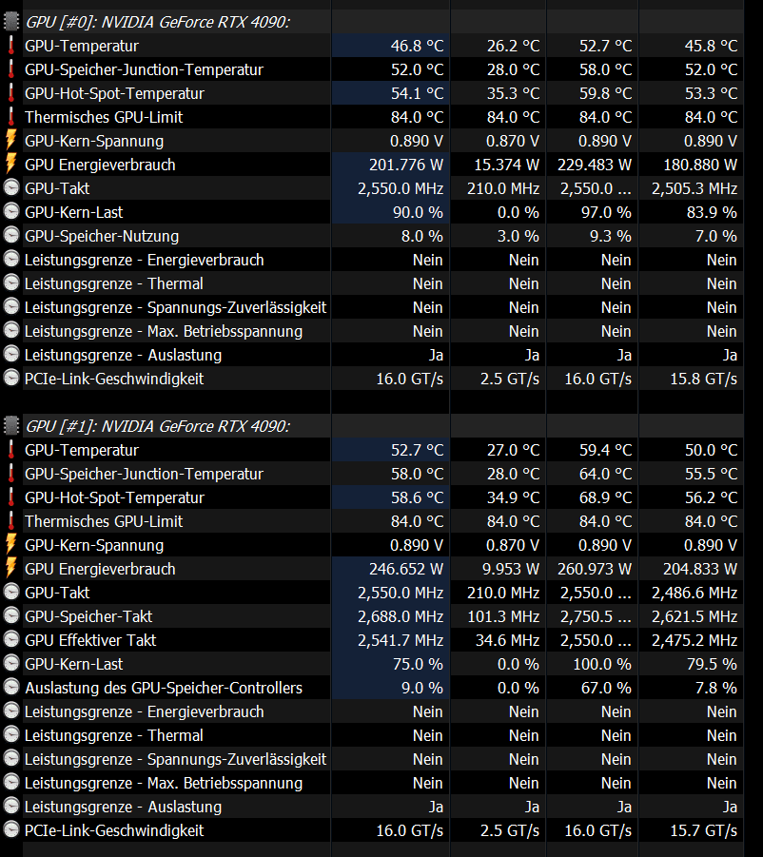Screen dimensions: 763x857
Task: Click clock icon of GPU #0 Leistungsgrenze - Thermal
Action: 10,283
